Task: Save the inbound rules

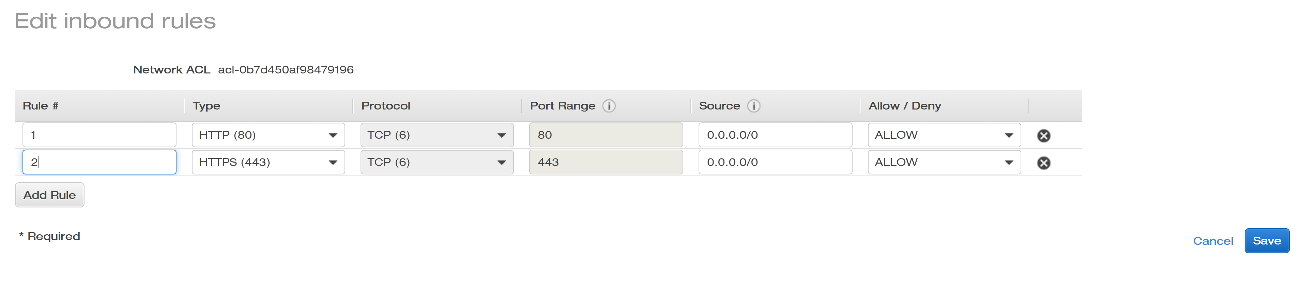Action: (1266, 241)
